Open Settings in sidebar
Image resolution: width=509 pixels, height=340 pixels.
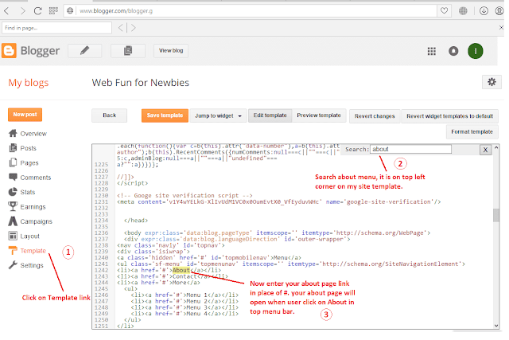pyautogui.click(x=32, y=265)
